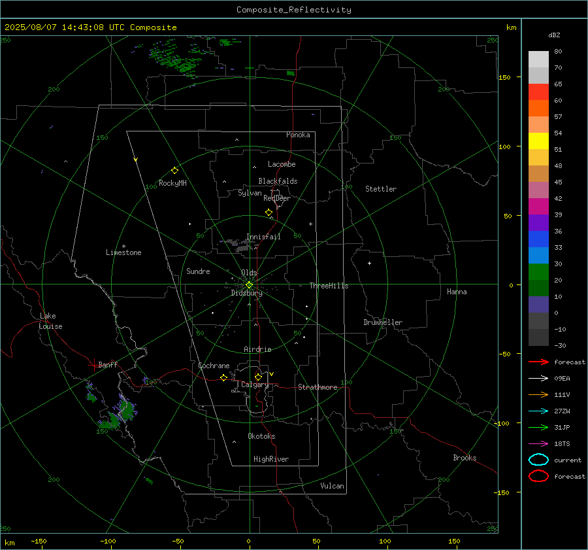Click the red forecast arrow in legend
Viewport: 588px width, 550px height.
(x=538, y=362)
